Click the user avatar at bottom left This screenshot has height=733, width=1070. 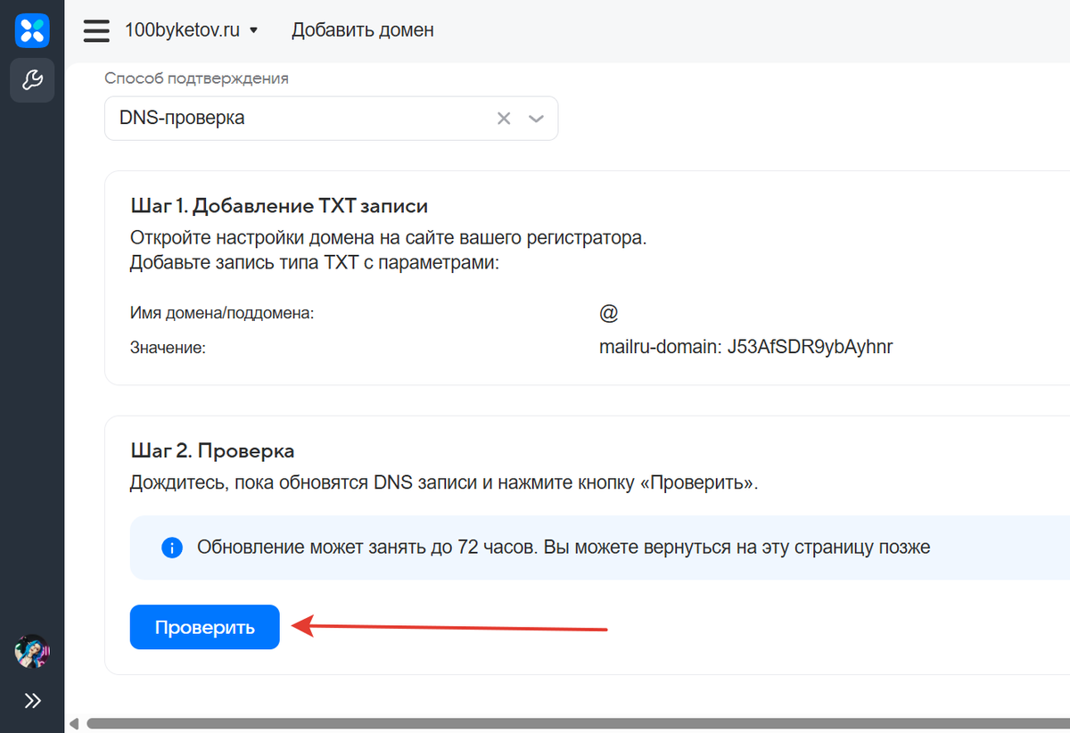(32, 652)
